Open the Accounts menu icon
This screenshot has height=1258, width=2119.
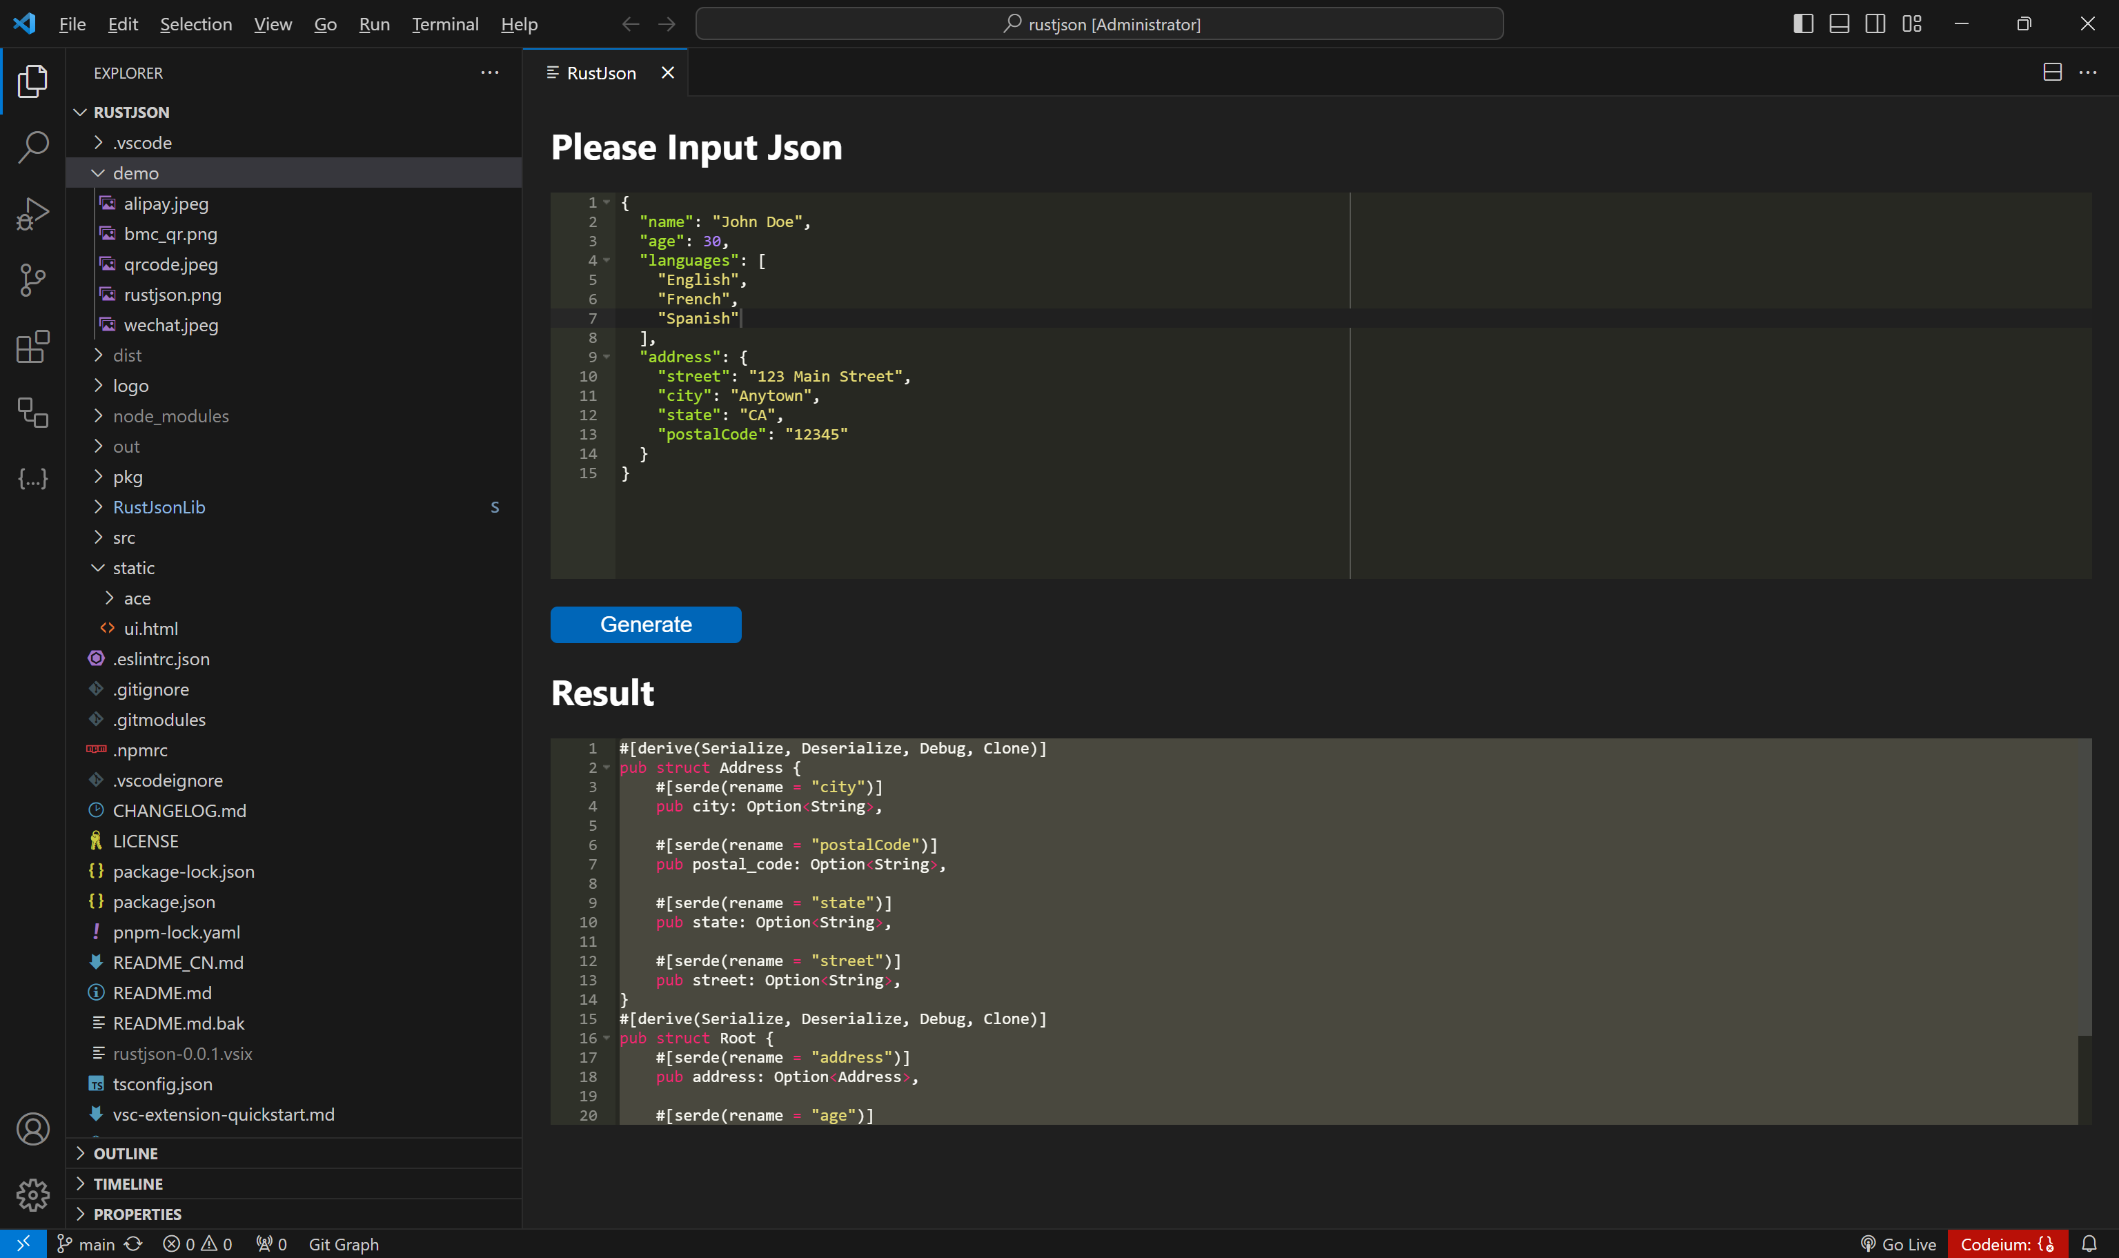(x=32, y=1128)
